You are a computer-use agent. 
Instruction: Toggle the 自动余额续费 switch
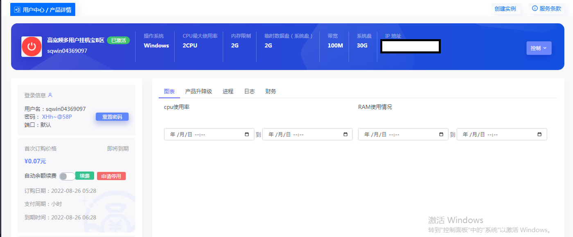pos(67,176)
